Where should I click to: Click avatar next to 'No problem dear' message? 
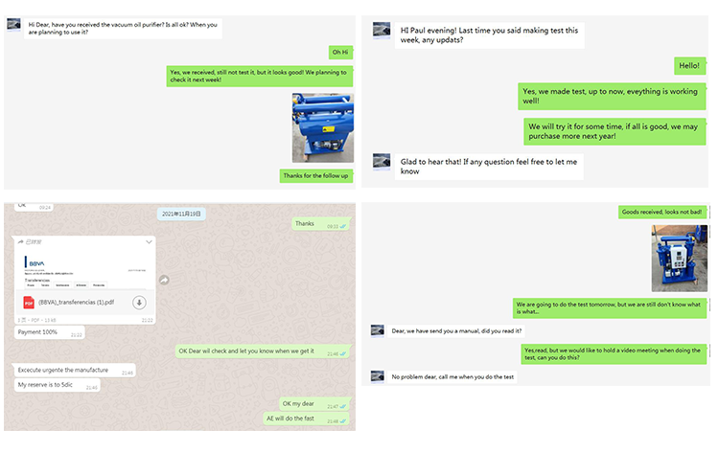pos(378,376)
